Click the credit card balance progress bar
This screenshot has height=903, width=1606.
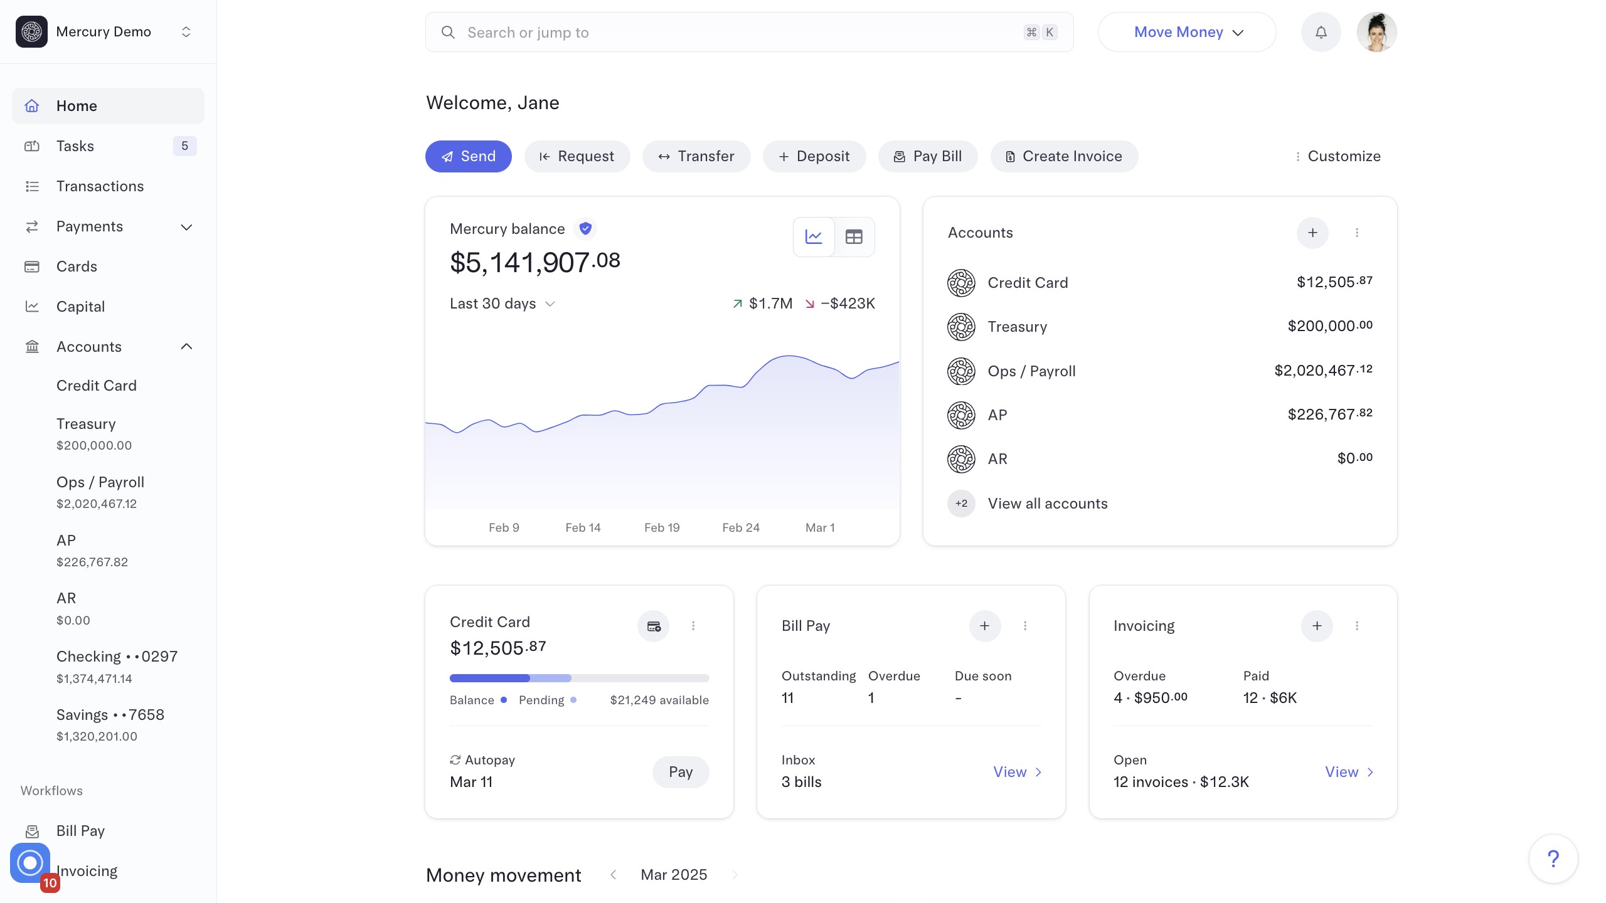click(x=578, y=678)
